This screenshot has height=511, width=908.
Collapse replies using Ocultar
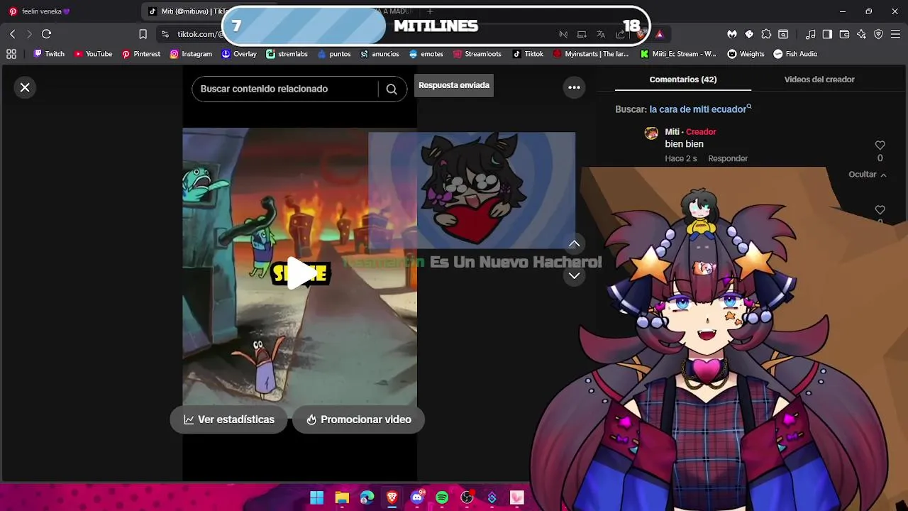tap(868, 175)
